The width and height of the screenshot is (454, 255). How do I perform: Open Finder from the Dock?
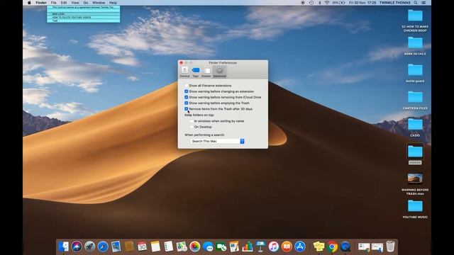63,246
